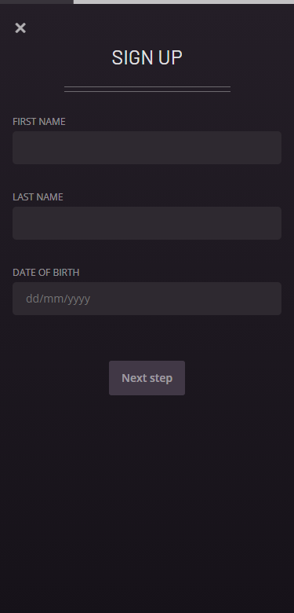Focus the First Name text box
294x613 pixels.
[147, 148]
